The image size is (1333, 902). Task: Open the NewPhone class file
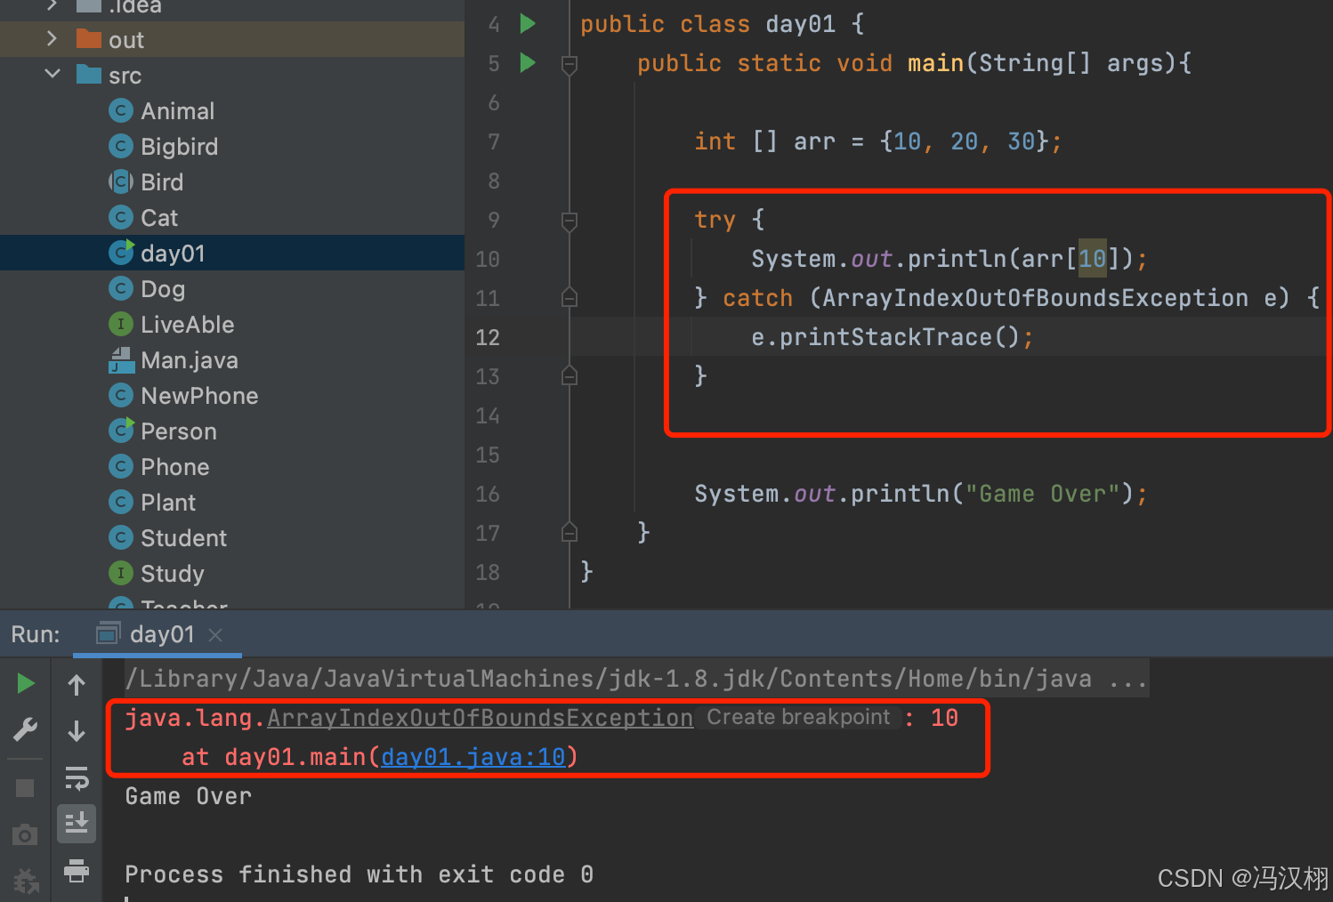199,396
